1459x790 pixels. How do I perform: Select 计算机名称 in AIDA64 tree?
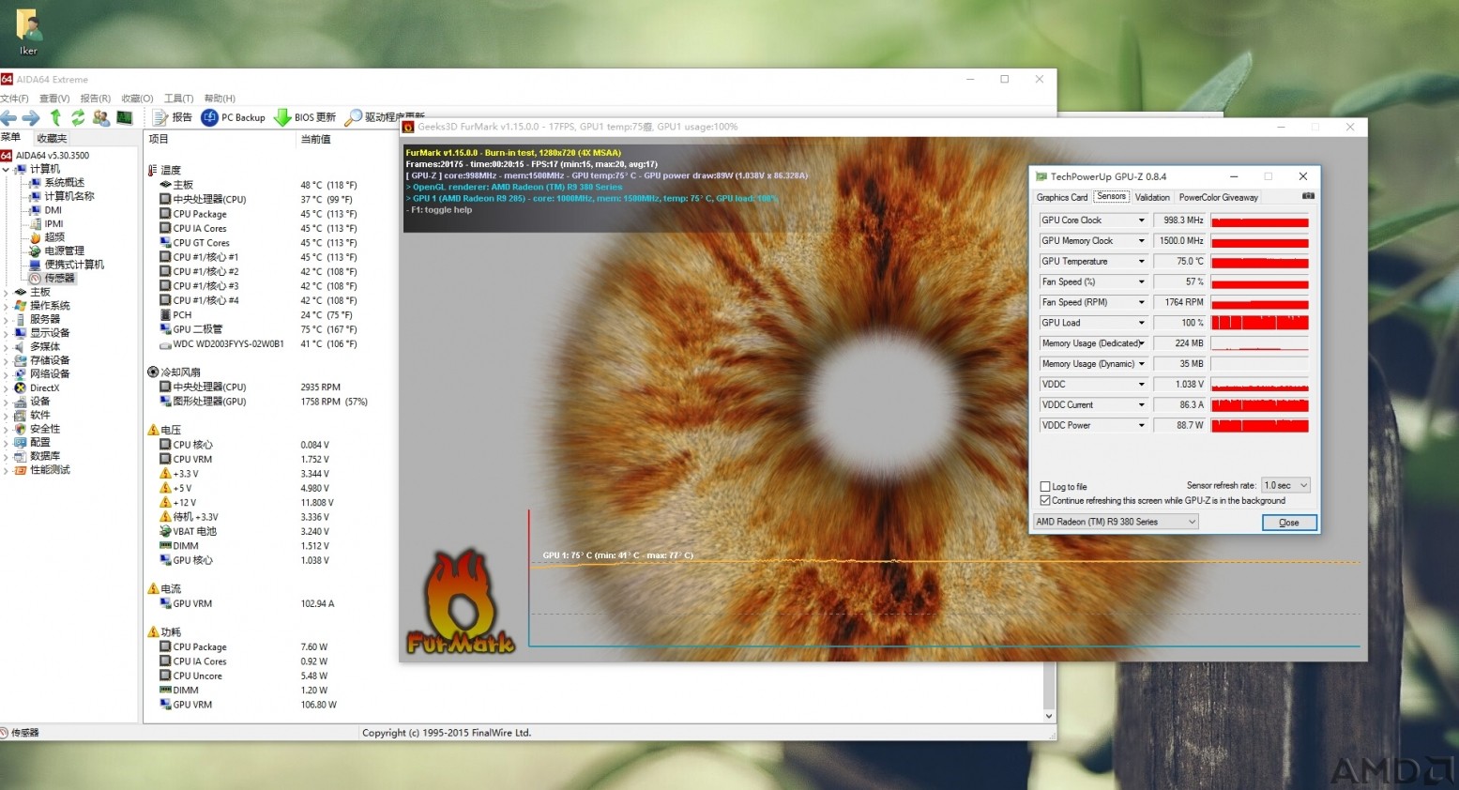[68, 196]
